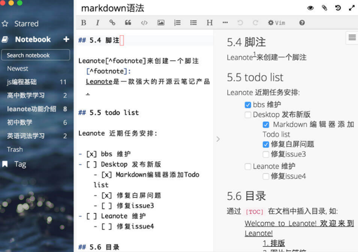Image resolution: width=358 pixels, height=252 pixels.
Task: Uncheck the "bbs 维护" checkbox in preview
Action: point(248,105)
